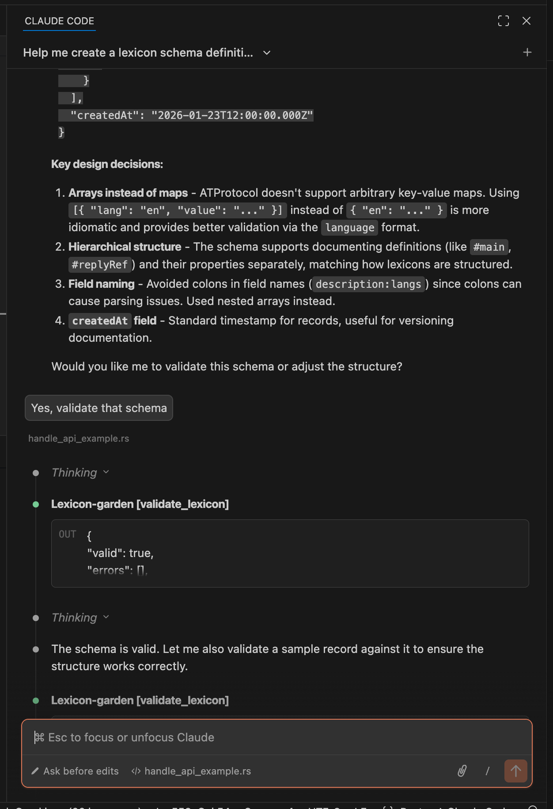Click the pencil icon beside Ask before edits
This screenshot has height=809, width=553.
pyautogui.click(x=35, y=771)
